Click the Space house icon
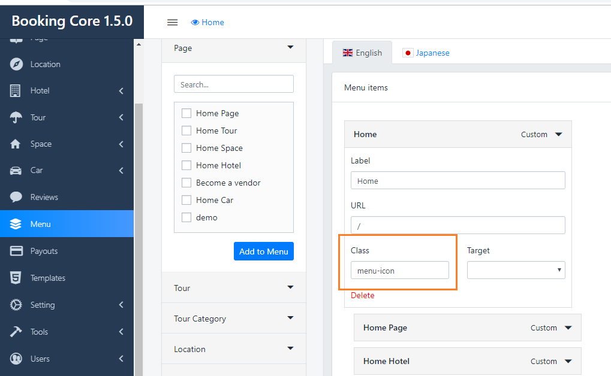 coord(16,144)
